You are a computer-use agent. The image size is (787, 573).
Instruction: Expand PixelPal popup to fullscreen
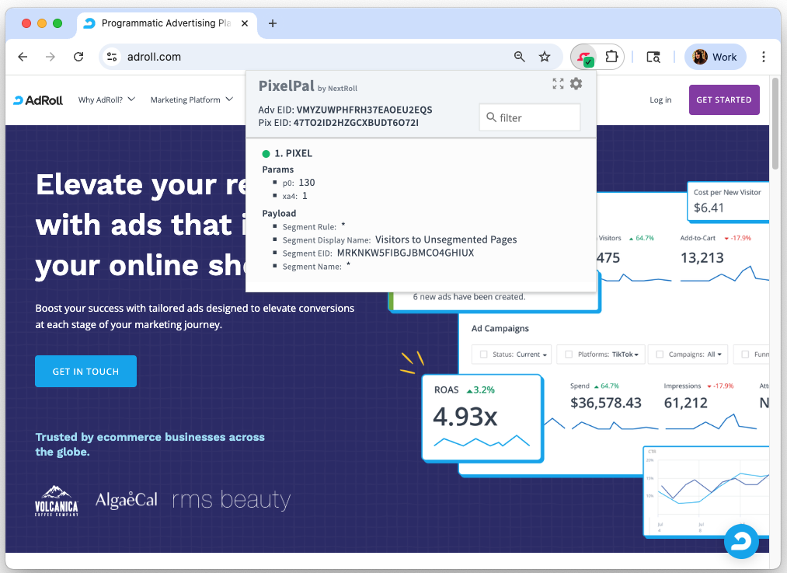coord(558,84)
